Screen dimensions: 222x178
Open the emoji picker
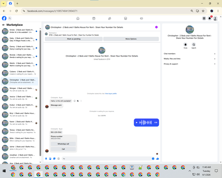click(x=153, y=158)
